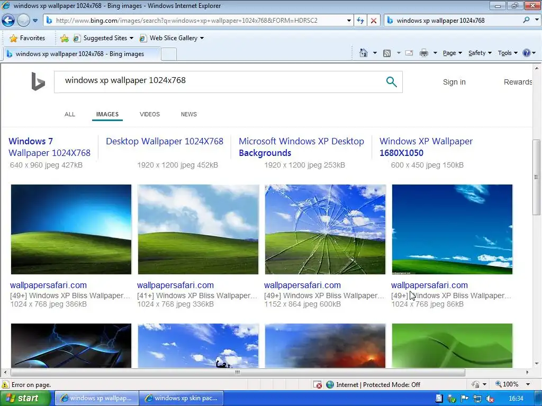Stop loading with the red X icon
The height and width of the screenshot is (406, 542).
pos(374,21)
